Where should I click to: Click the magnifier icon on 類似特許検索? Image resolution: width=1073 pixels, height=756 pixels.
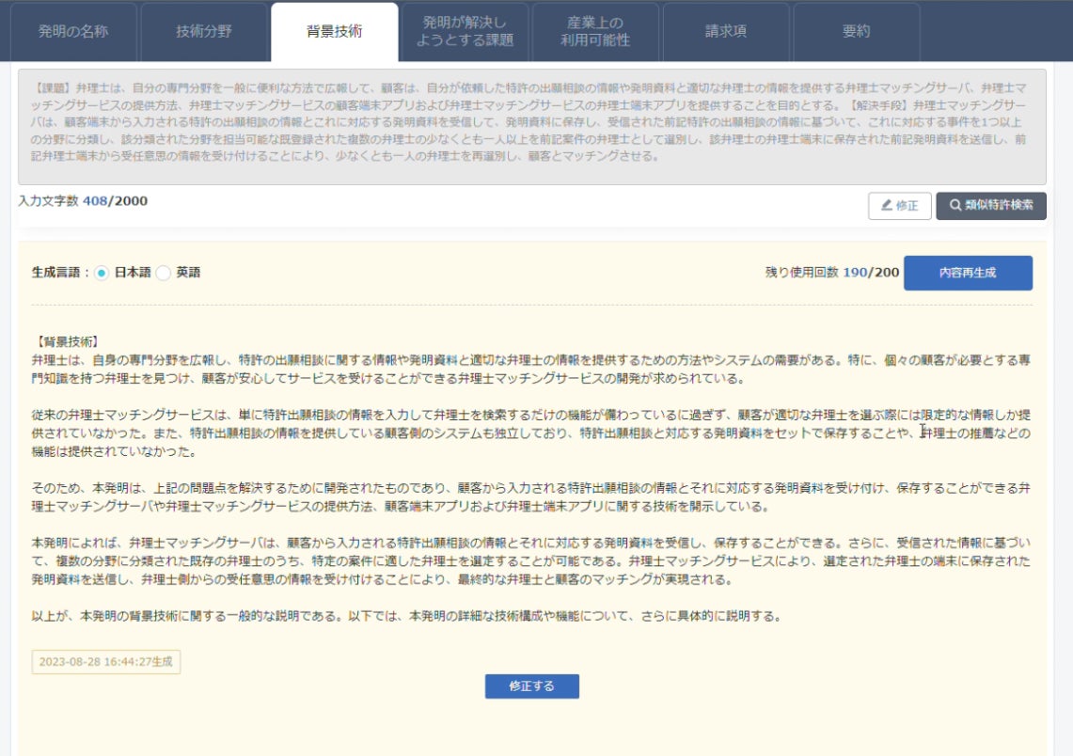[955, 205]
